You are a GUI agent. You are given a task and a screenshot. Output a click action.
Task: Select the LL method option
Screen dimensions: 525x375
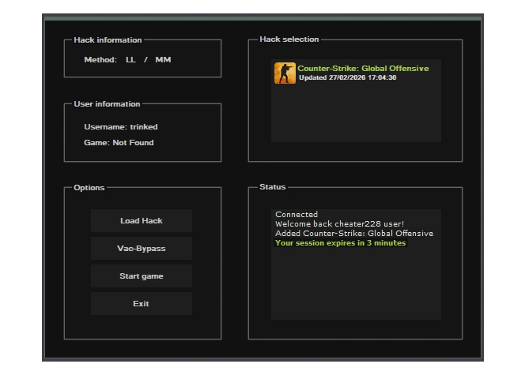130,60
